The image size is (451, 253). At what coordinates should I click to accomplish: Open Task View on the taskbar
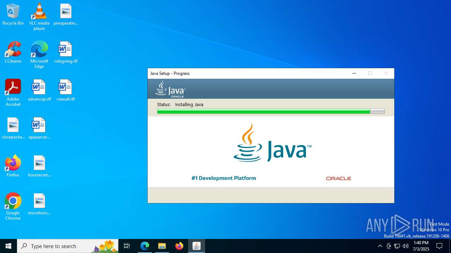[127, 246]
